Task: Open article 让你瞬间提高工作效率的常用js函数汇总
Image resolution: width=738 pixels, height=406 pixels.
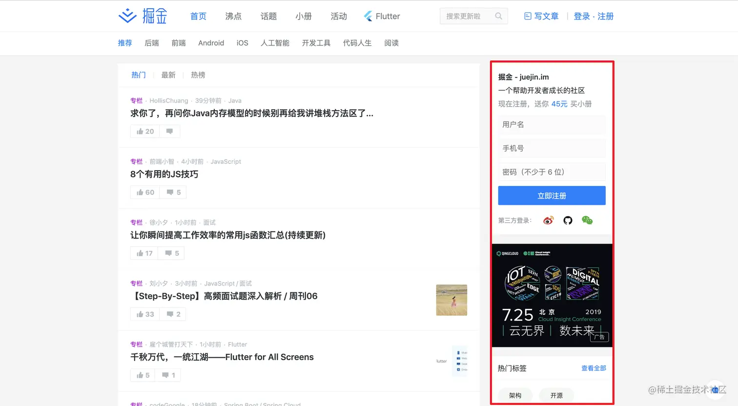Action: coord(228,235)
